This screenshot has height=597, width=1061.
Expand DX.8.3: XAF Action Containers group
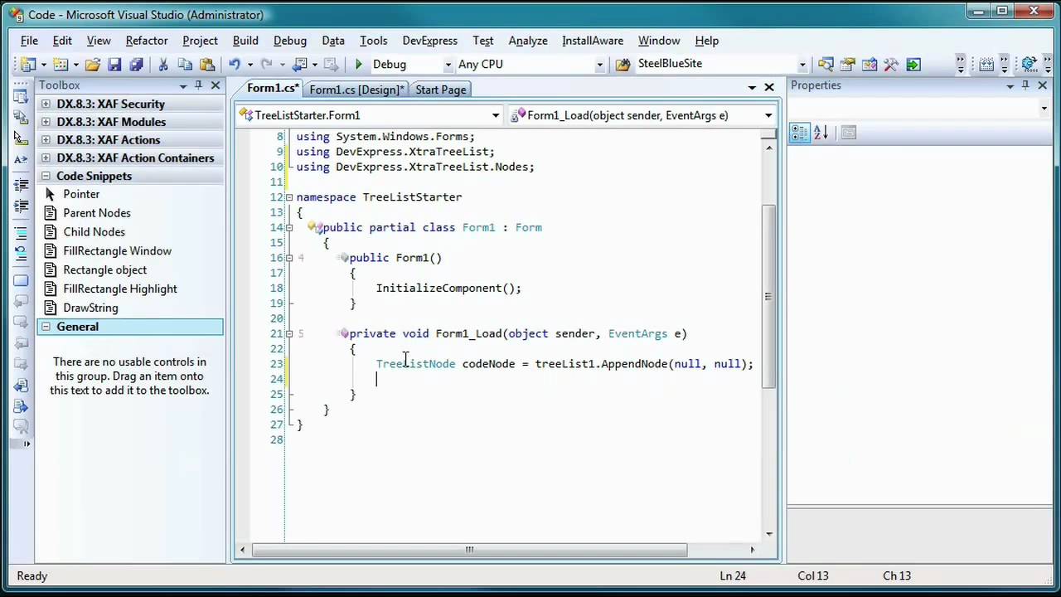pyautogui.click(x=45, y=158)
